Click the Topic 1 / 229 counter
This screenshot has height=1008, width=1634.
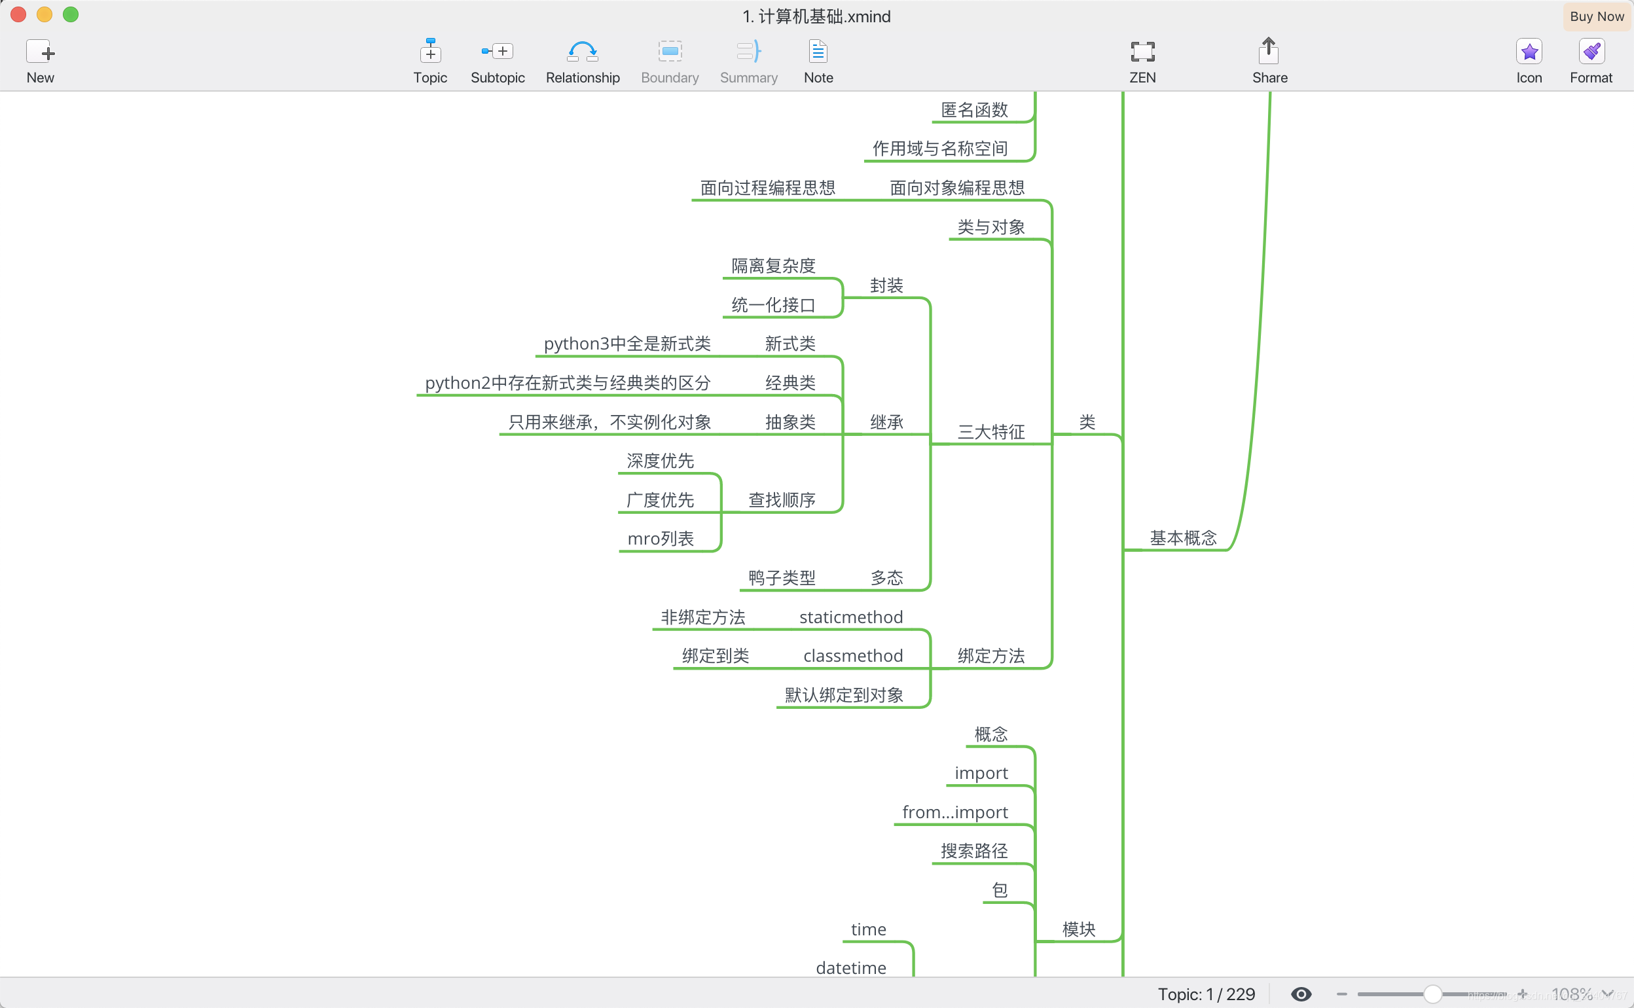1206,994
